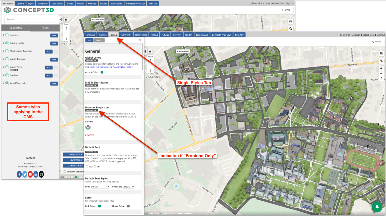Collapse the sidebar with the back window arrow
This screenshot has height=216, width=386.
pos(61,20)
